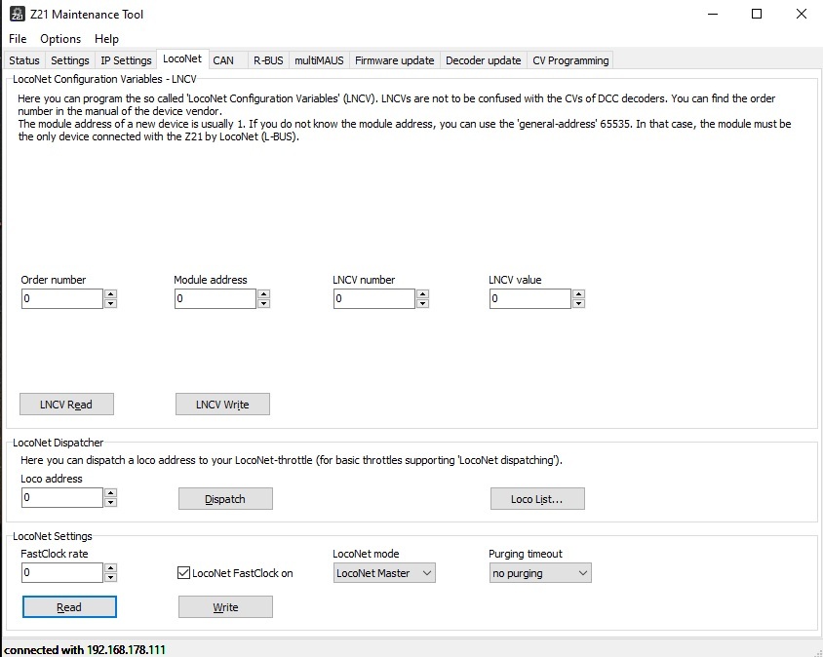This screenshot has height=657, width=823.
Task: Decrease LNCV number with down arrow
Action: 422,303
